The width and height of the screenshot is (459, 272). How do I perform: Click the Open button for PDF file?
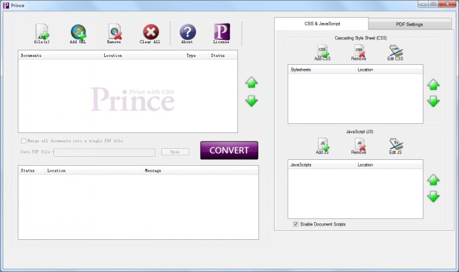[175, 152]
